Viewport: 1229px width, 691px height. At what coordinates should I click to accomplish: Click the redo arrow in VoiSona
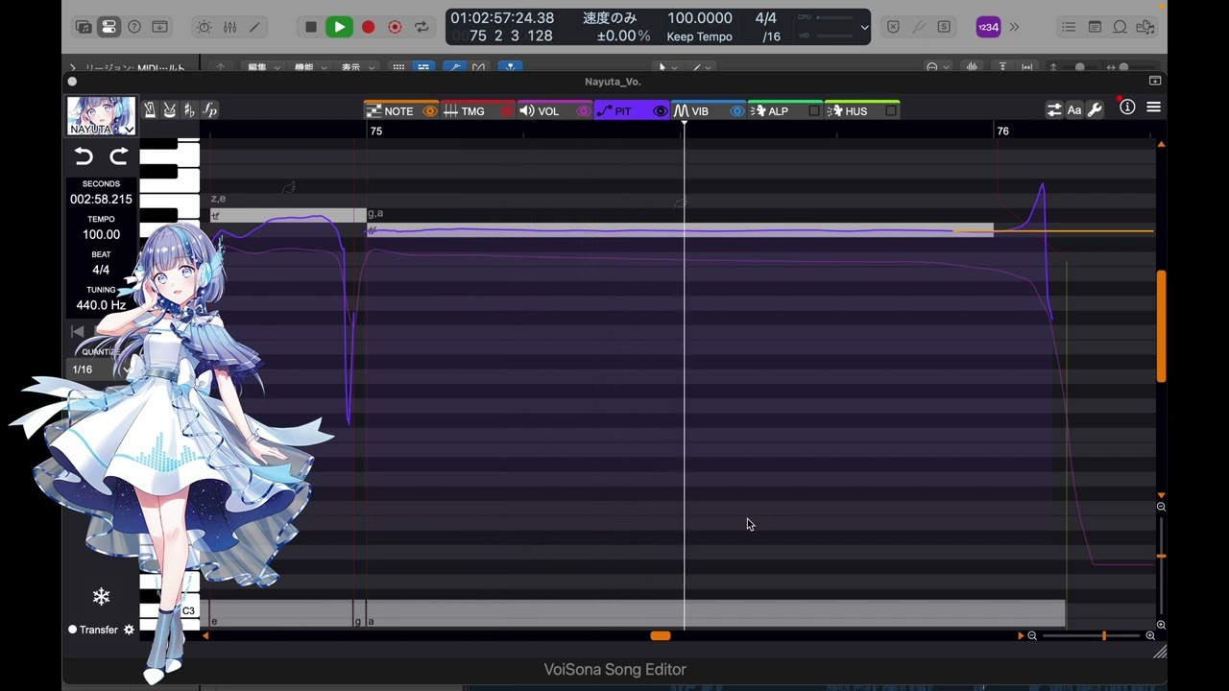119,157
